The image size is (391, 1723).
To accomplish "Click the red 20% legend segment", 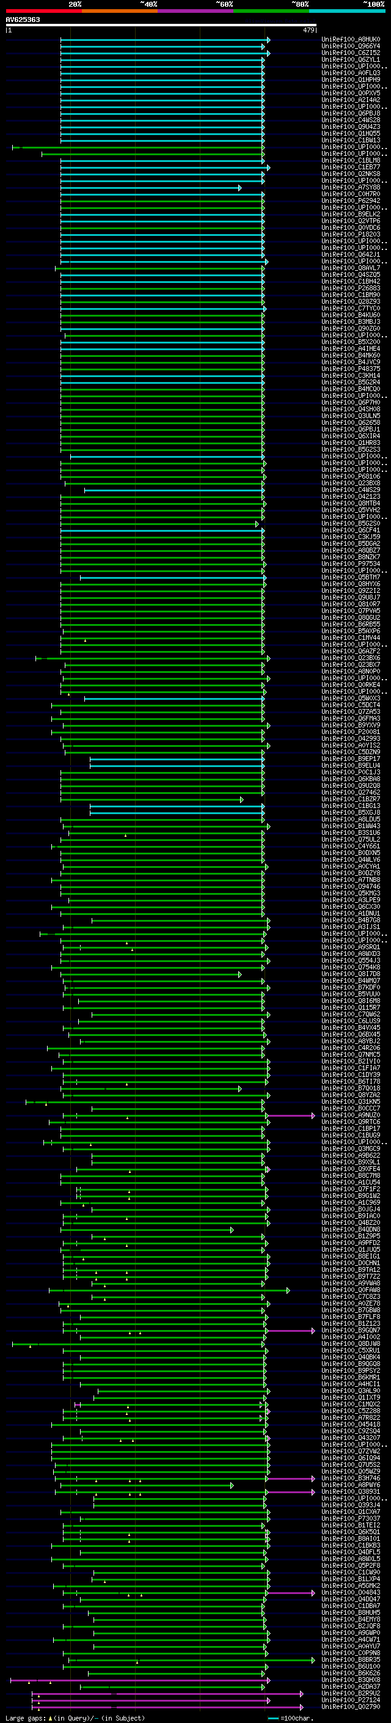I will pos(43,11).
